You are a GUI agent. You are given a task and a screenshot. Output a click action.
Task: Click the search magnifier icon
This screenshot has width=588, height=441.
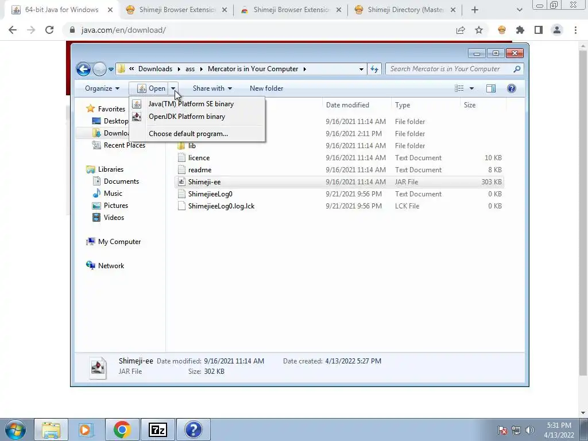(517, 69)
